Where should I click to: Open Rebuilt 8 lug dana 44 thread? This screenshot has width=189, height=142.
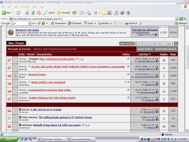57,125
